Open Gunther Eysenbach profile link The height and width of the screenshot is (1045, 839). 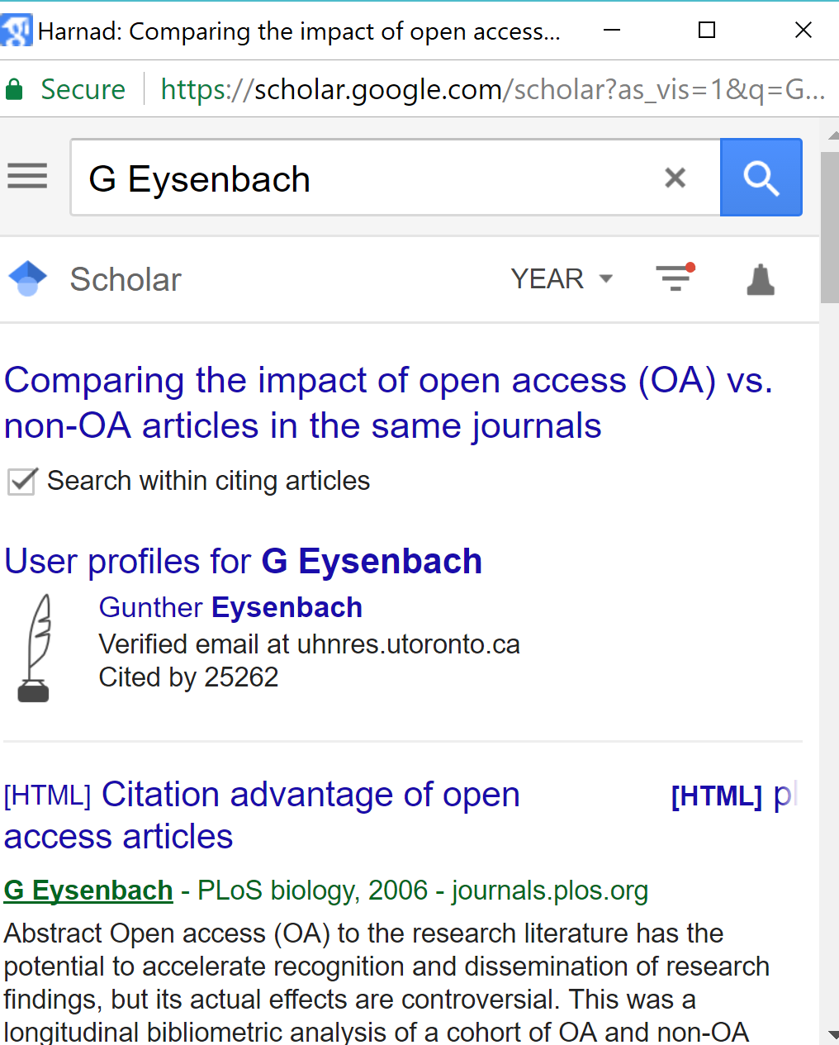(x=230, y=607)
